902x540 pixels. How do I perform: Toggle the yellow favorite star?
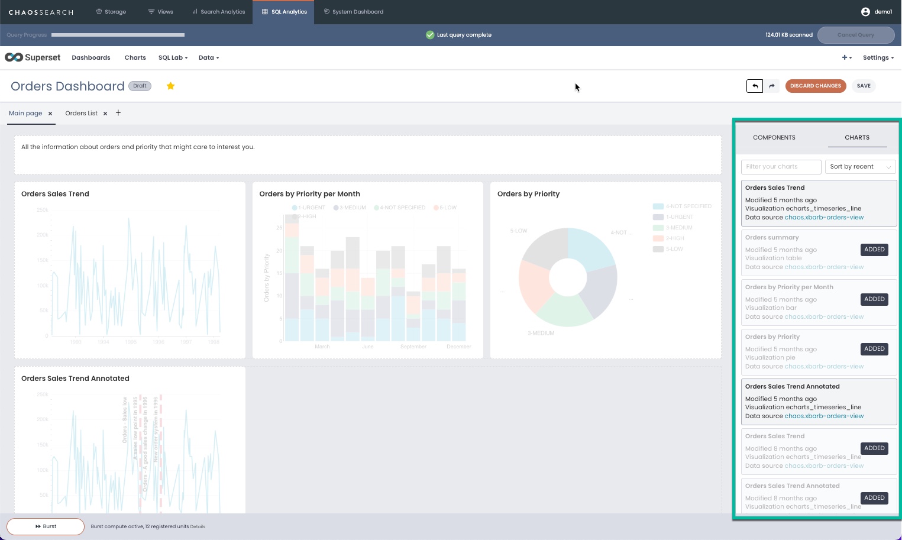pyautogui.click(x=170, y=86)
